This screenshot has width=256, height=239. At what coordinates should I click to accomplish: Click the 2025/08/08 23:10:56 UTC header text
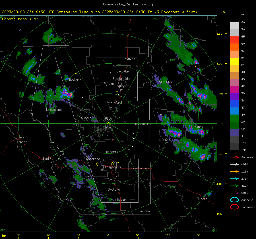[x=28, y=12]
